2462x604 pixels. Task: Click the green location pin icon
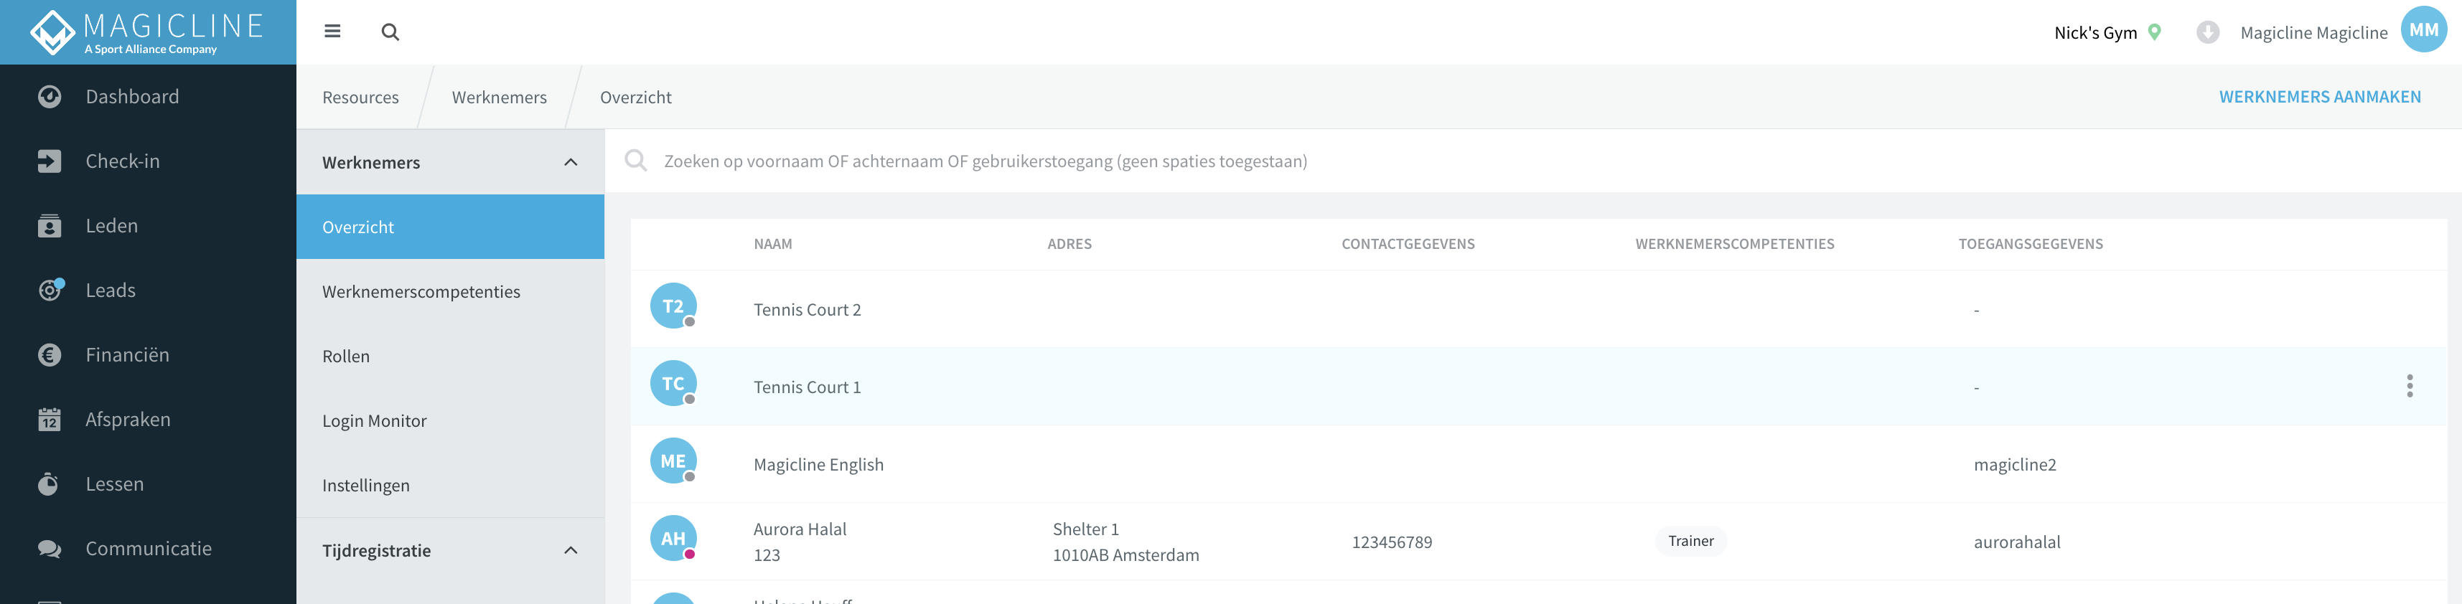coord(2154,32)
